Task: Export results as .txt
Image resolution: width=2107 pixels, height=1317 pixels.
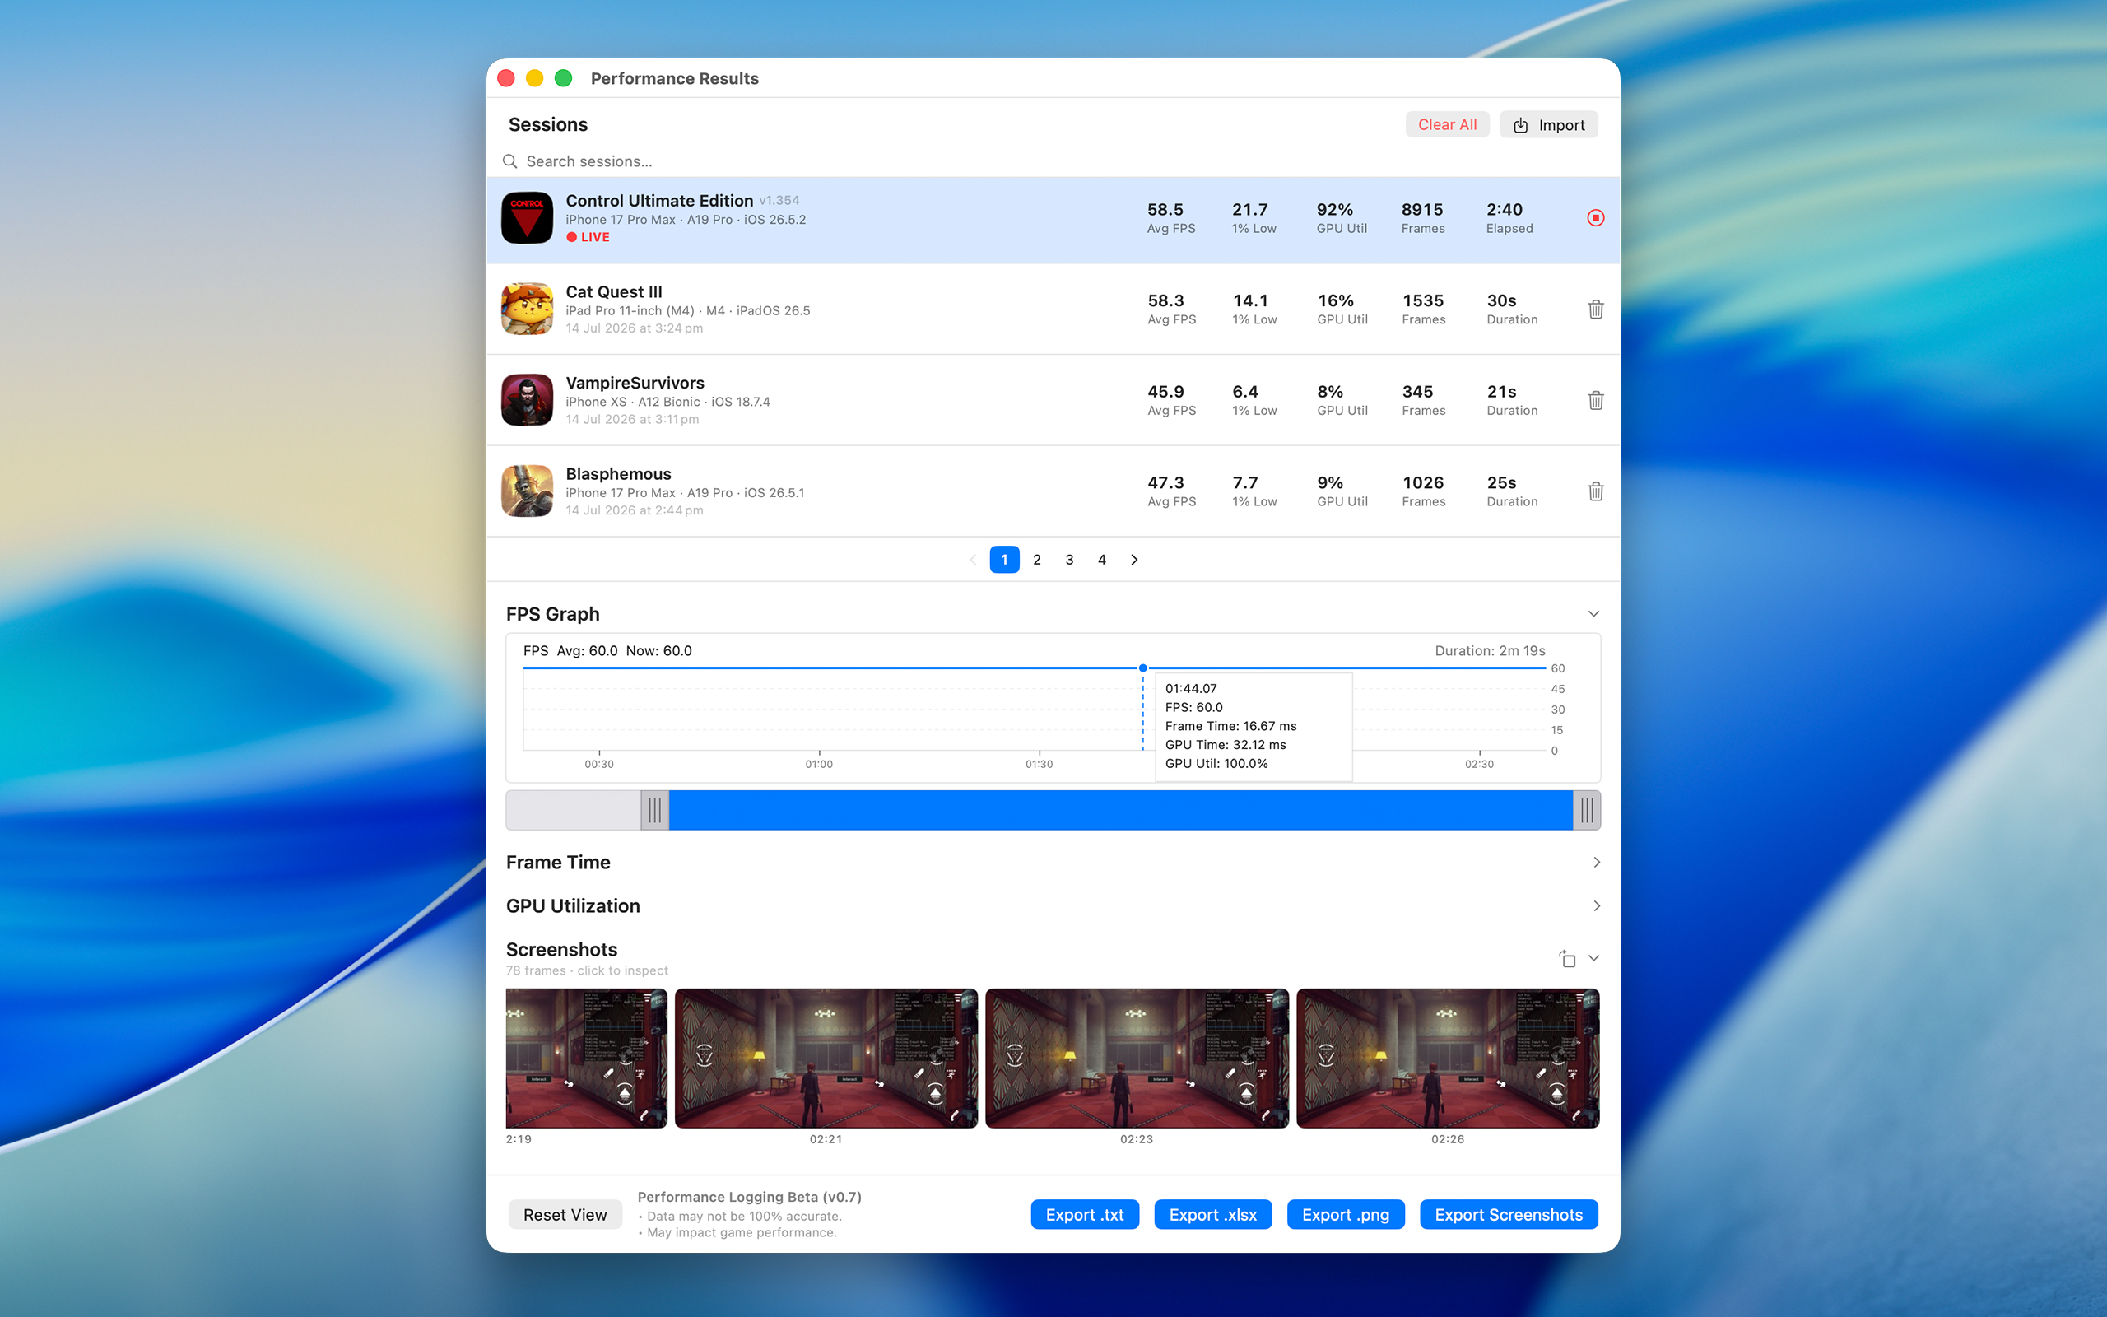Action: [1084, 1214]
